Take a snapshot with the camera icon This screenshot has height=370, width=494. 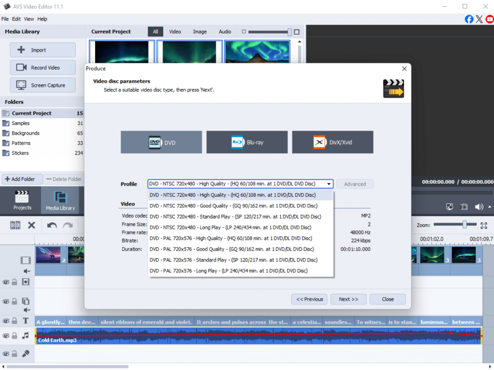coord(464,207)
